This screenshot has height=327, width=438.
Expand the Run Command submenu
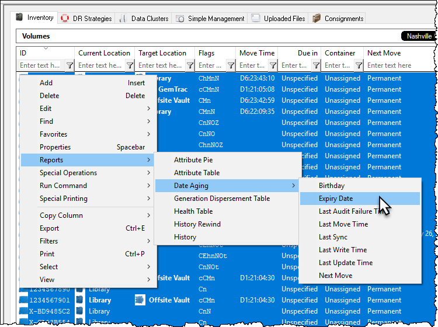[x=87, y=186]
